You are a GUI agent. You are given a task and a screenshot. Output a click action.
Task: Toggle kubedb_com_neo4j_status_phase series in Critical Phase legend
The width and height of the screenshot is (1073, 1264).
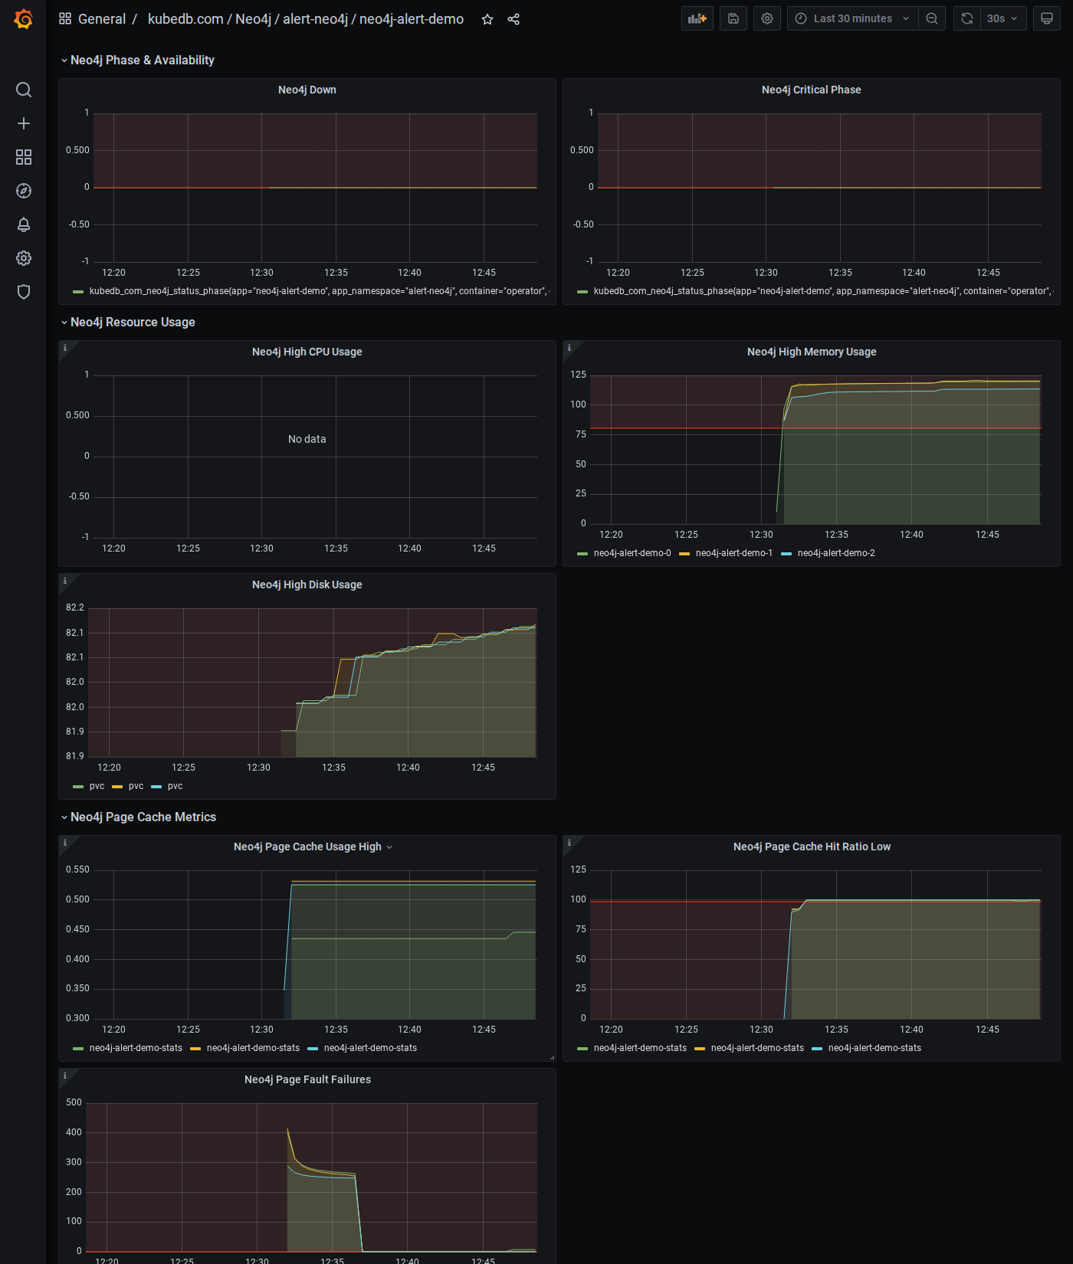(x=823, y=291)
